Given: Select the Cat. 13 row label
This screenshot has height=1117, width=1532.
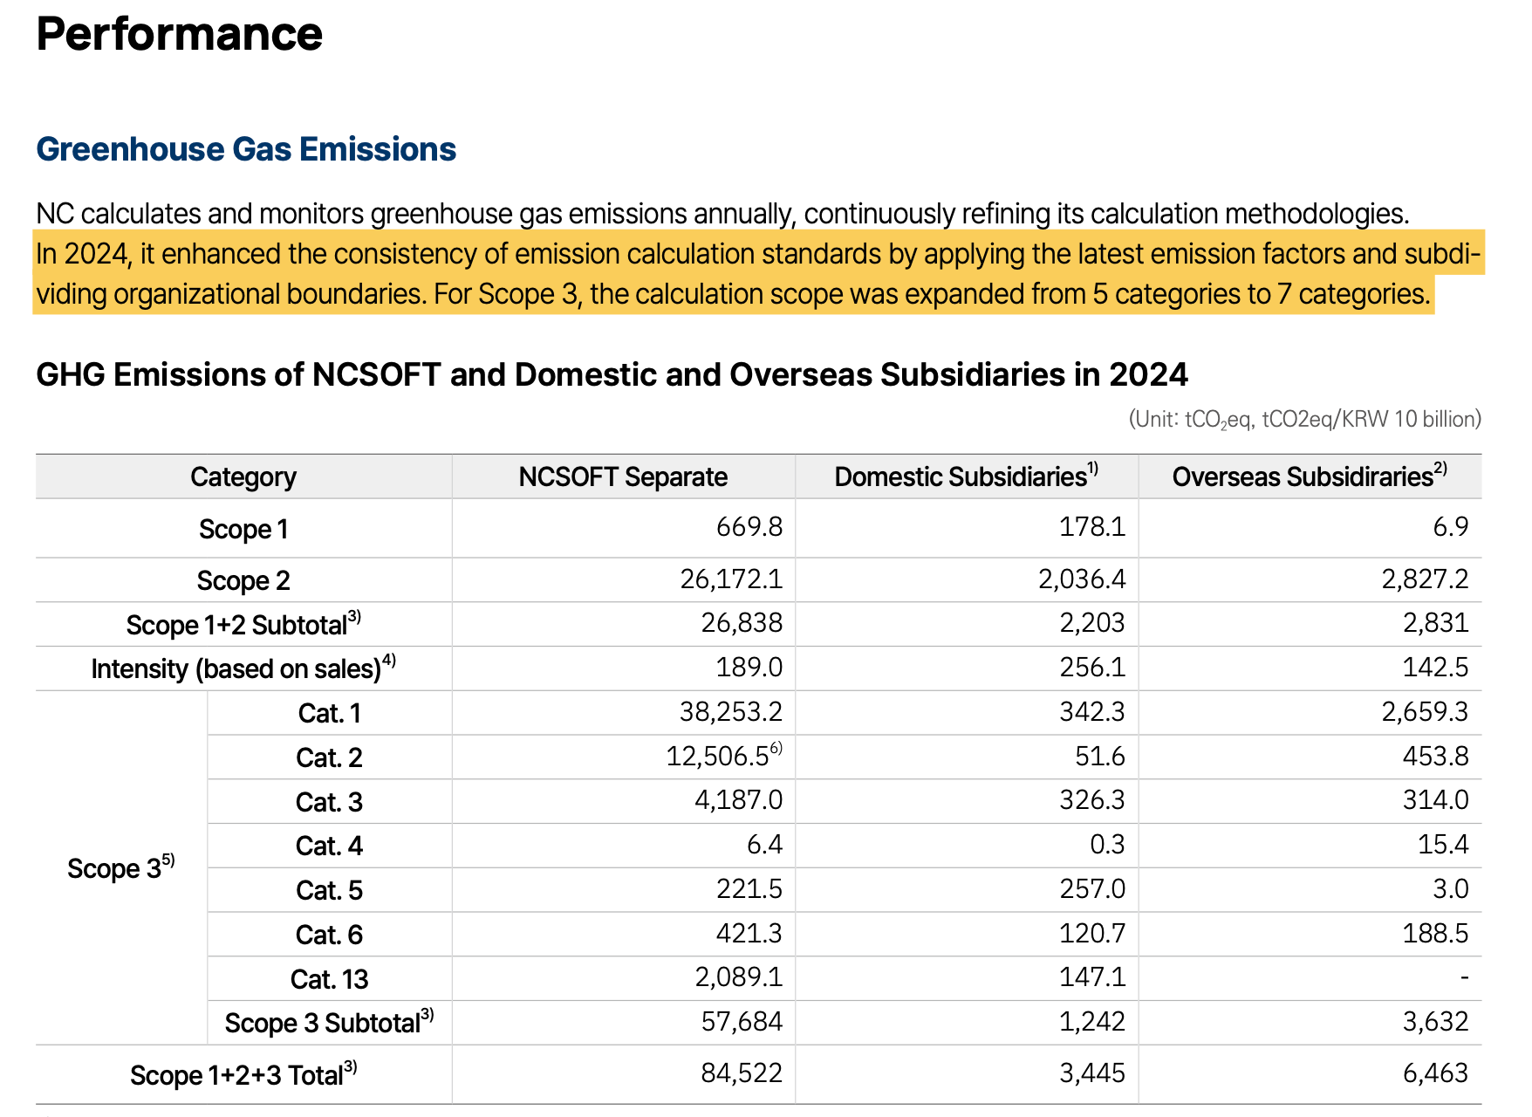Looking at the screenshot, I should 329,979.
